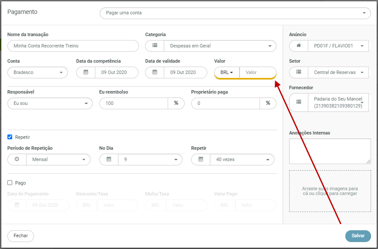378x249 pixels.
Task: Click the list icon beside Fornecedor
Action: click(298, 102)
